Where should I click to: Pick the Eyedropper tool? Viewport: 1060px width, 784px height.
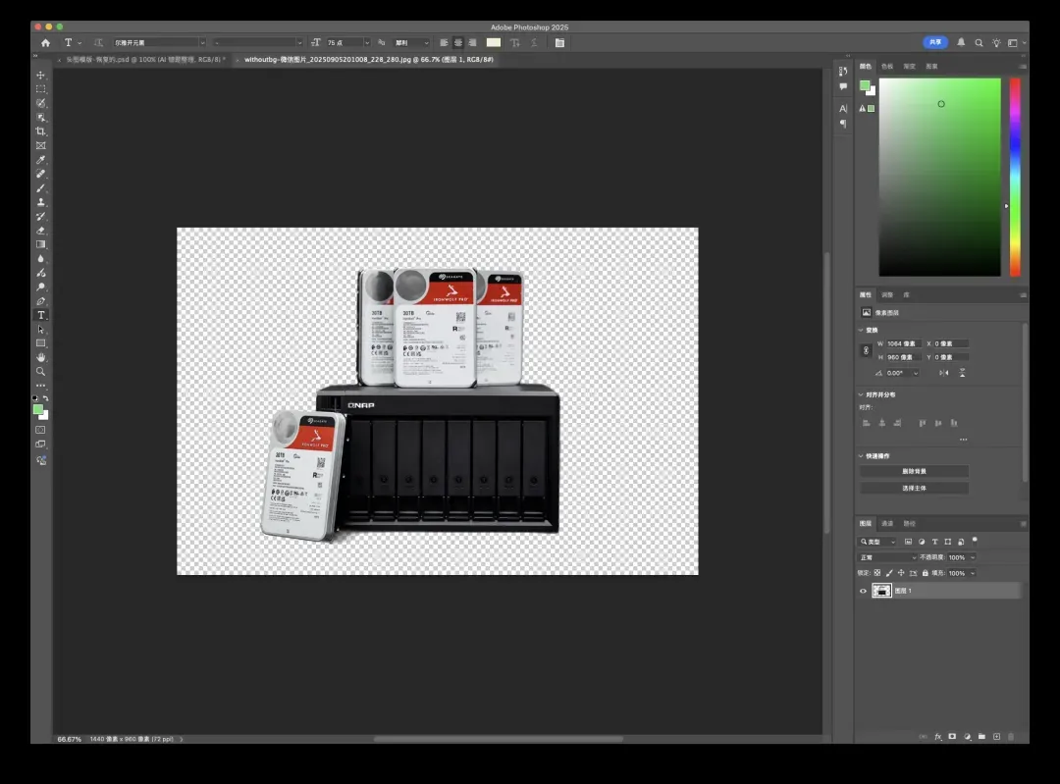tap(41, 160)
